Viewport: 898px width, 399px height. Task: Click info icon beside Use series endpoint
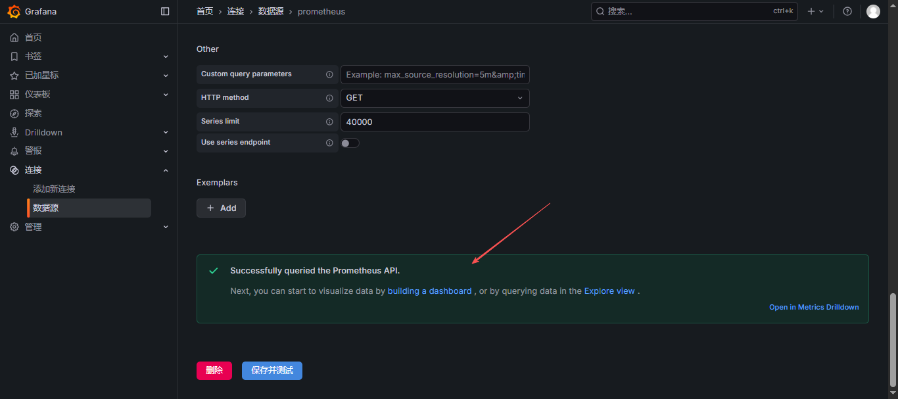tap(329, 143)
